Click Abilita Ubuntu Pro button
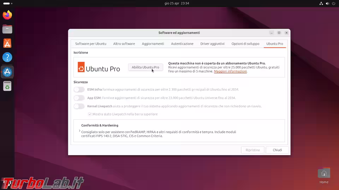This screenshot has height=190, width=339. pos(145,67)
